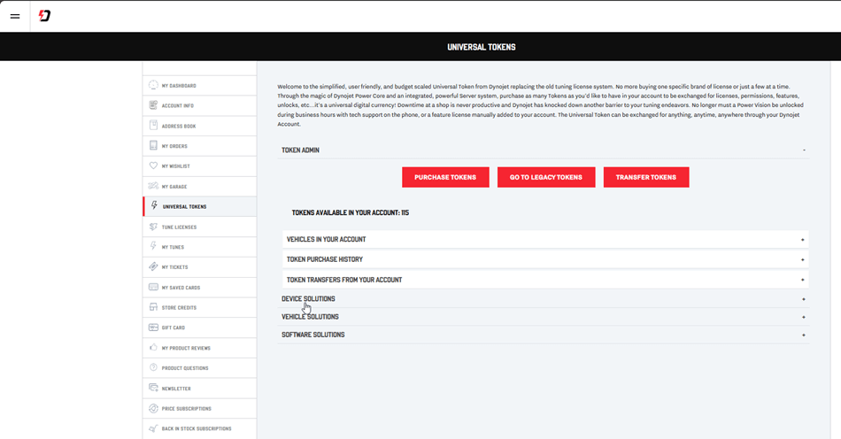Go to My Product Reviews
The image size is (841, 439).
199,348
